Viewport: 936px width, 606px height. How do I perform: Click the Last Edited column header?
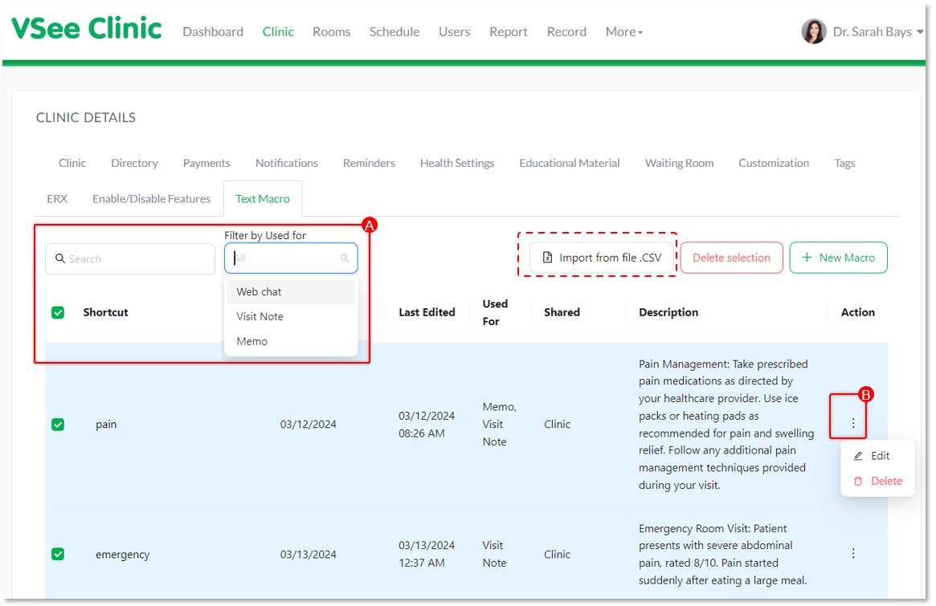pyautogui.click(x=427, y=312)
